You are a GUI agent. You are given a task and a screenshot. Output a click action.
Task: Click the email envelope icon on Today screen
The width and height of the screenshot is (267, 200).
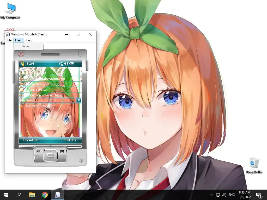[x=22, y=84]
